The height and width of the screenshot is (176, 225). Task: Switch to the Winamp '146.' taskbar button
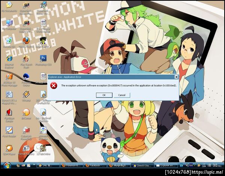(48, 165)
